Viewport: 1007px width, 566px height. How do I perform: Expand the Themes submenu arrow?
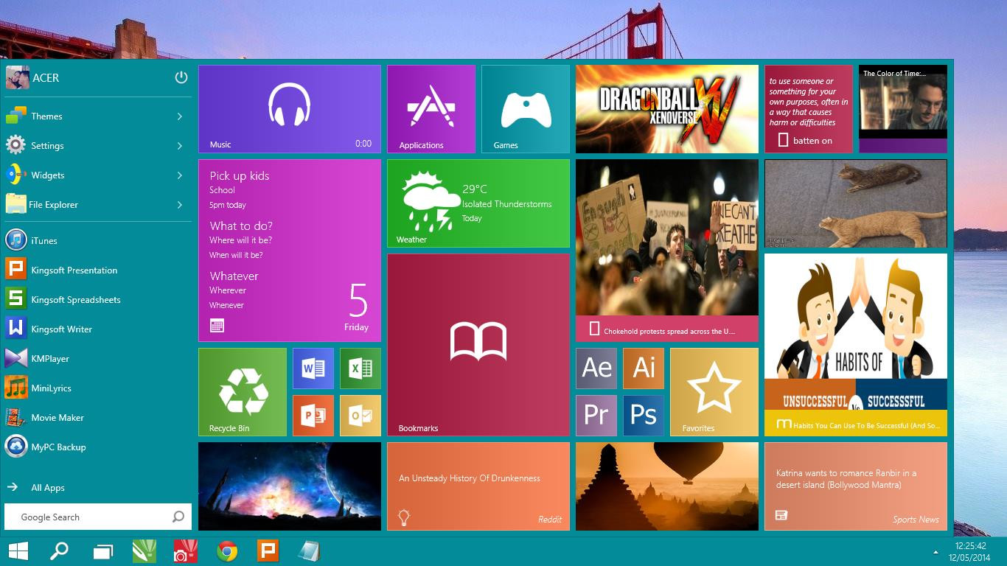tap(180, 116)
